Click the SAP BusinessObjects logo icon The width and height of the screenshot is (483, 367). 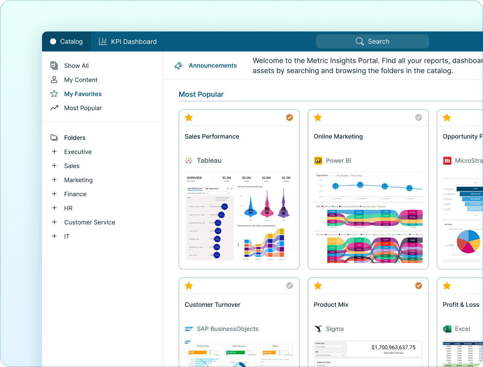pyautogui.click(x=189, y=329)
